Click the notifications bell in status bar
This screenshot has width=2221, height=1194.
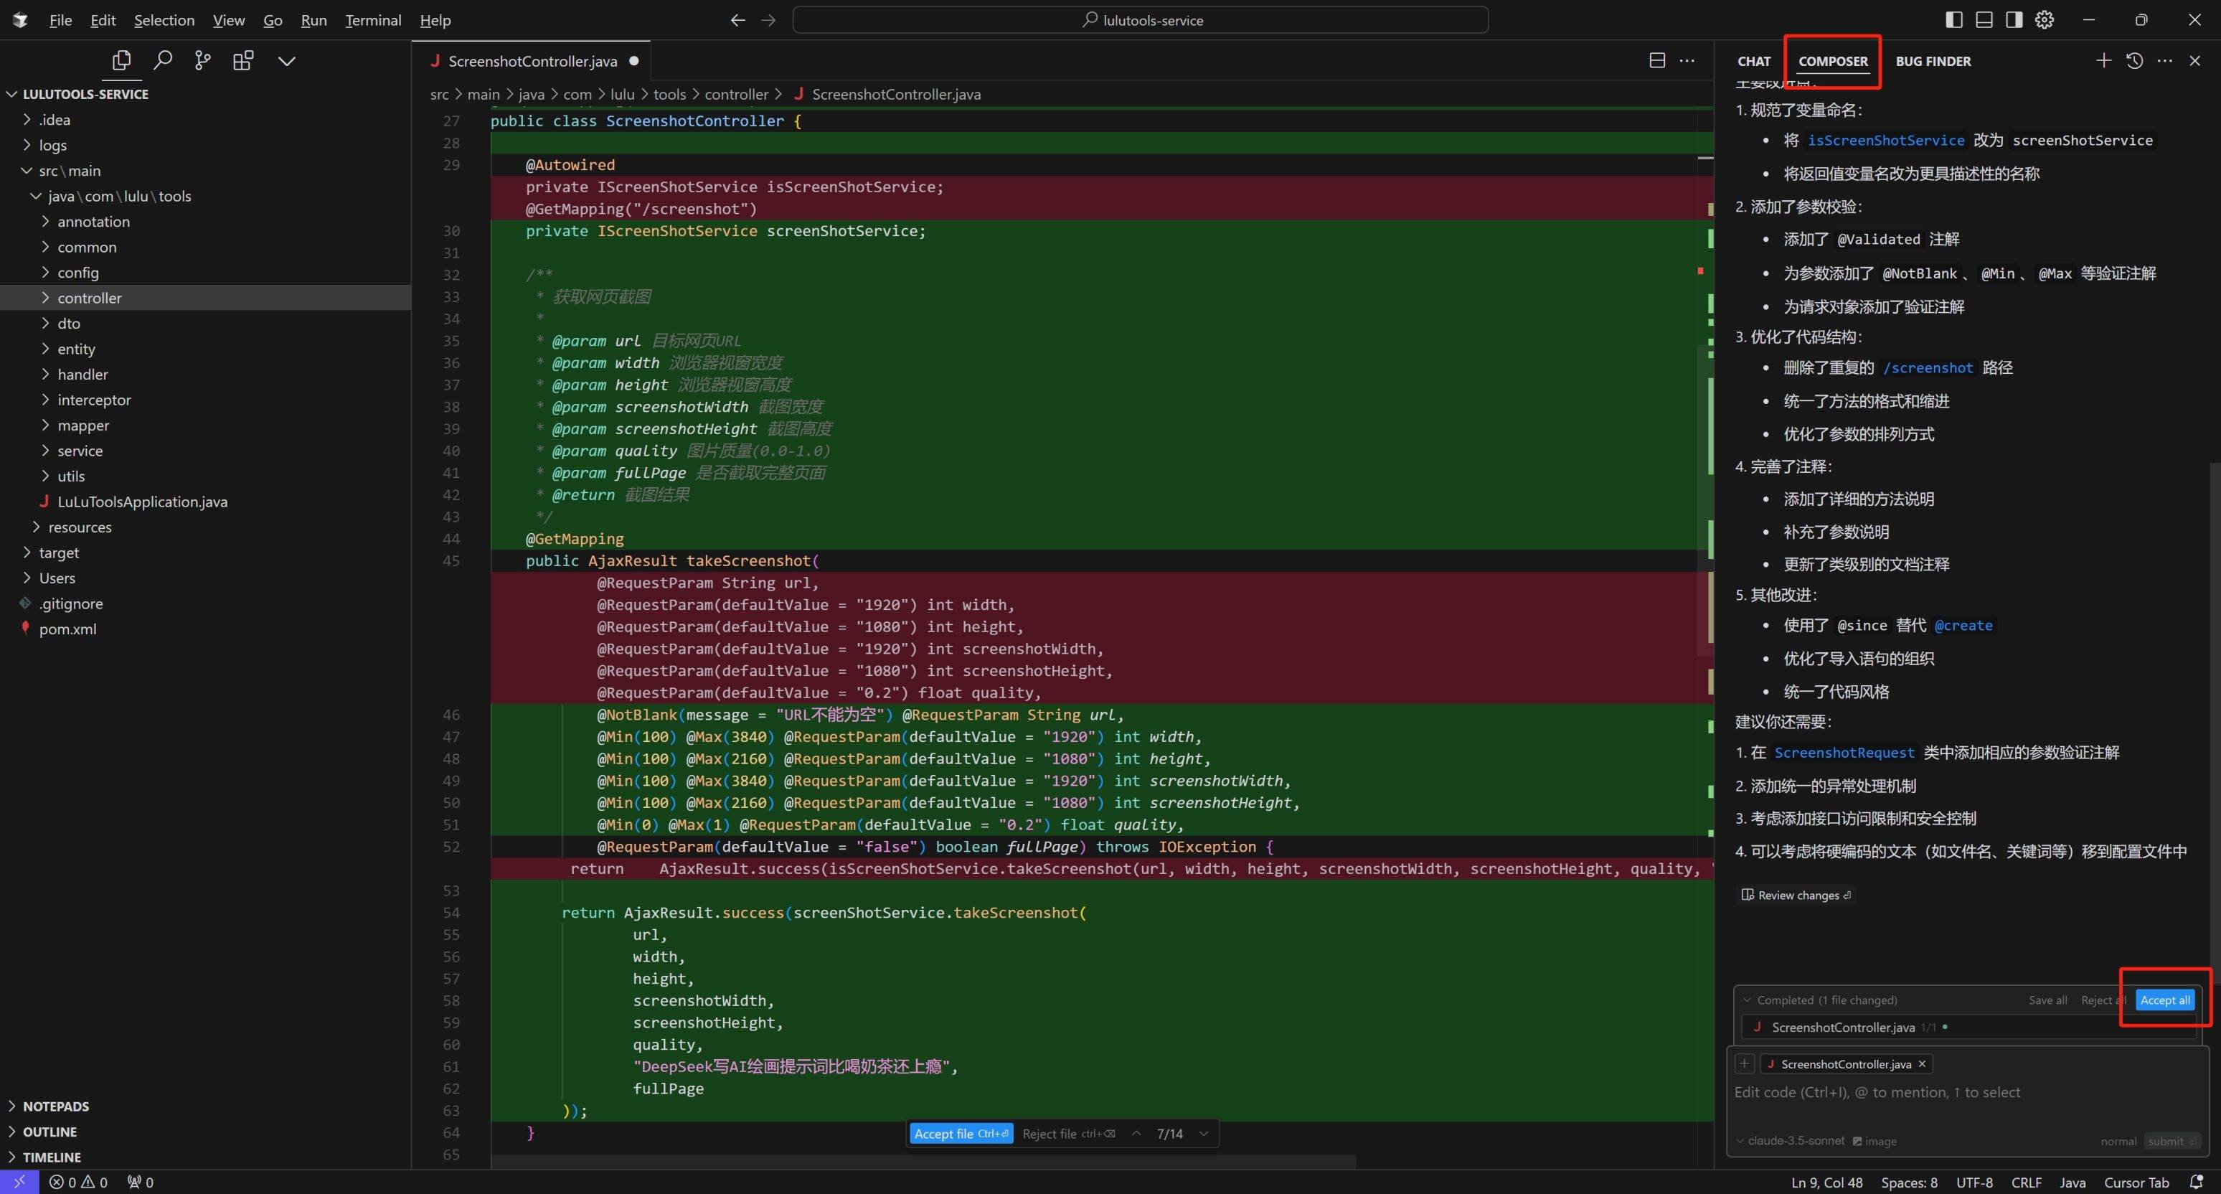pos(2196,1182)
